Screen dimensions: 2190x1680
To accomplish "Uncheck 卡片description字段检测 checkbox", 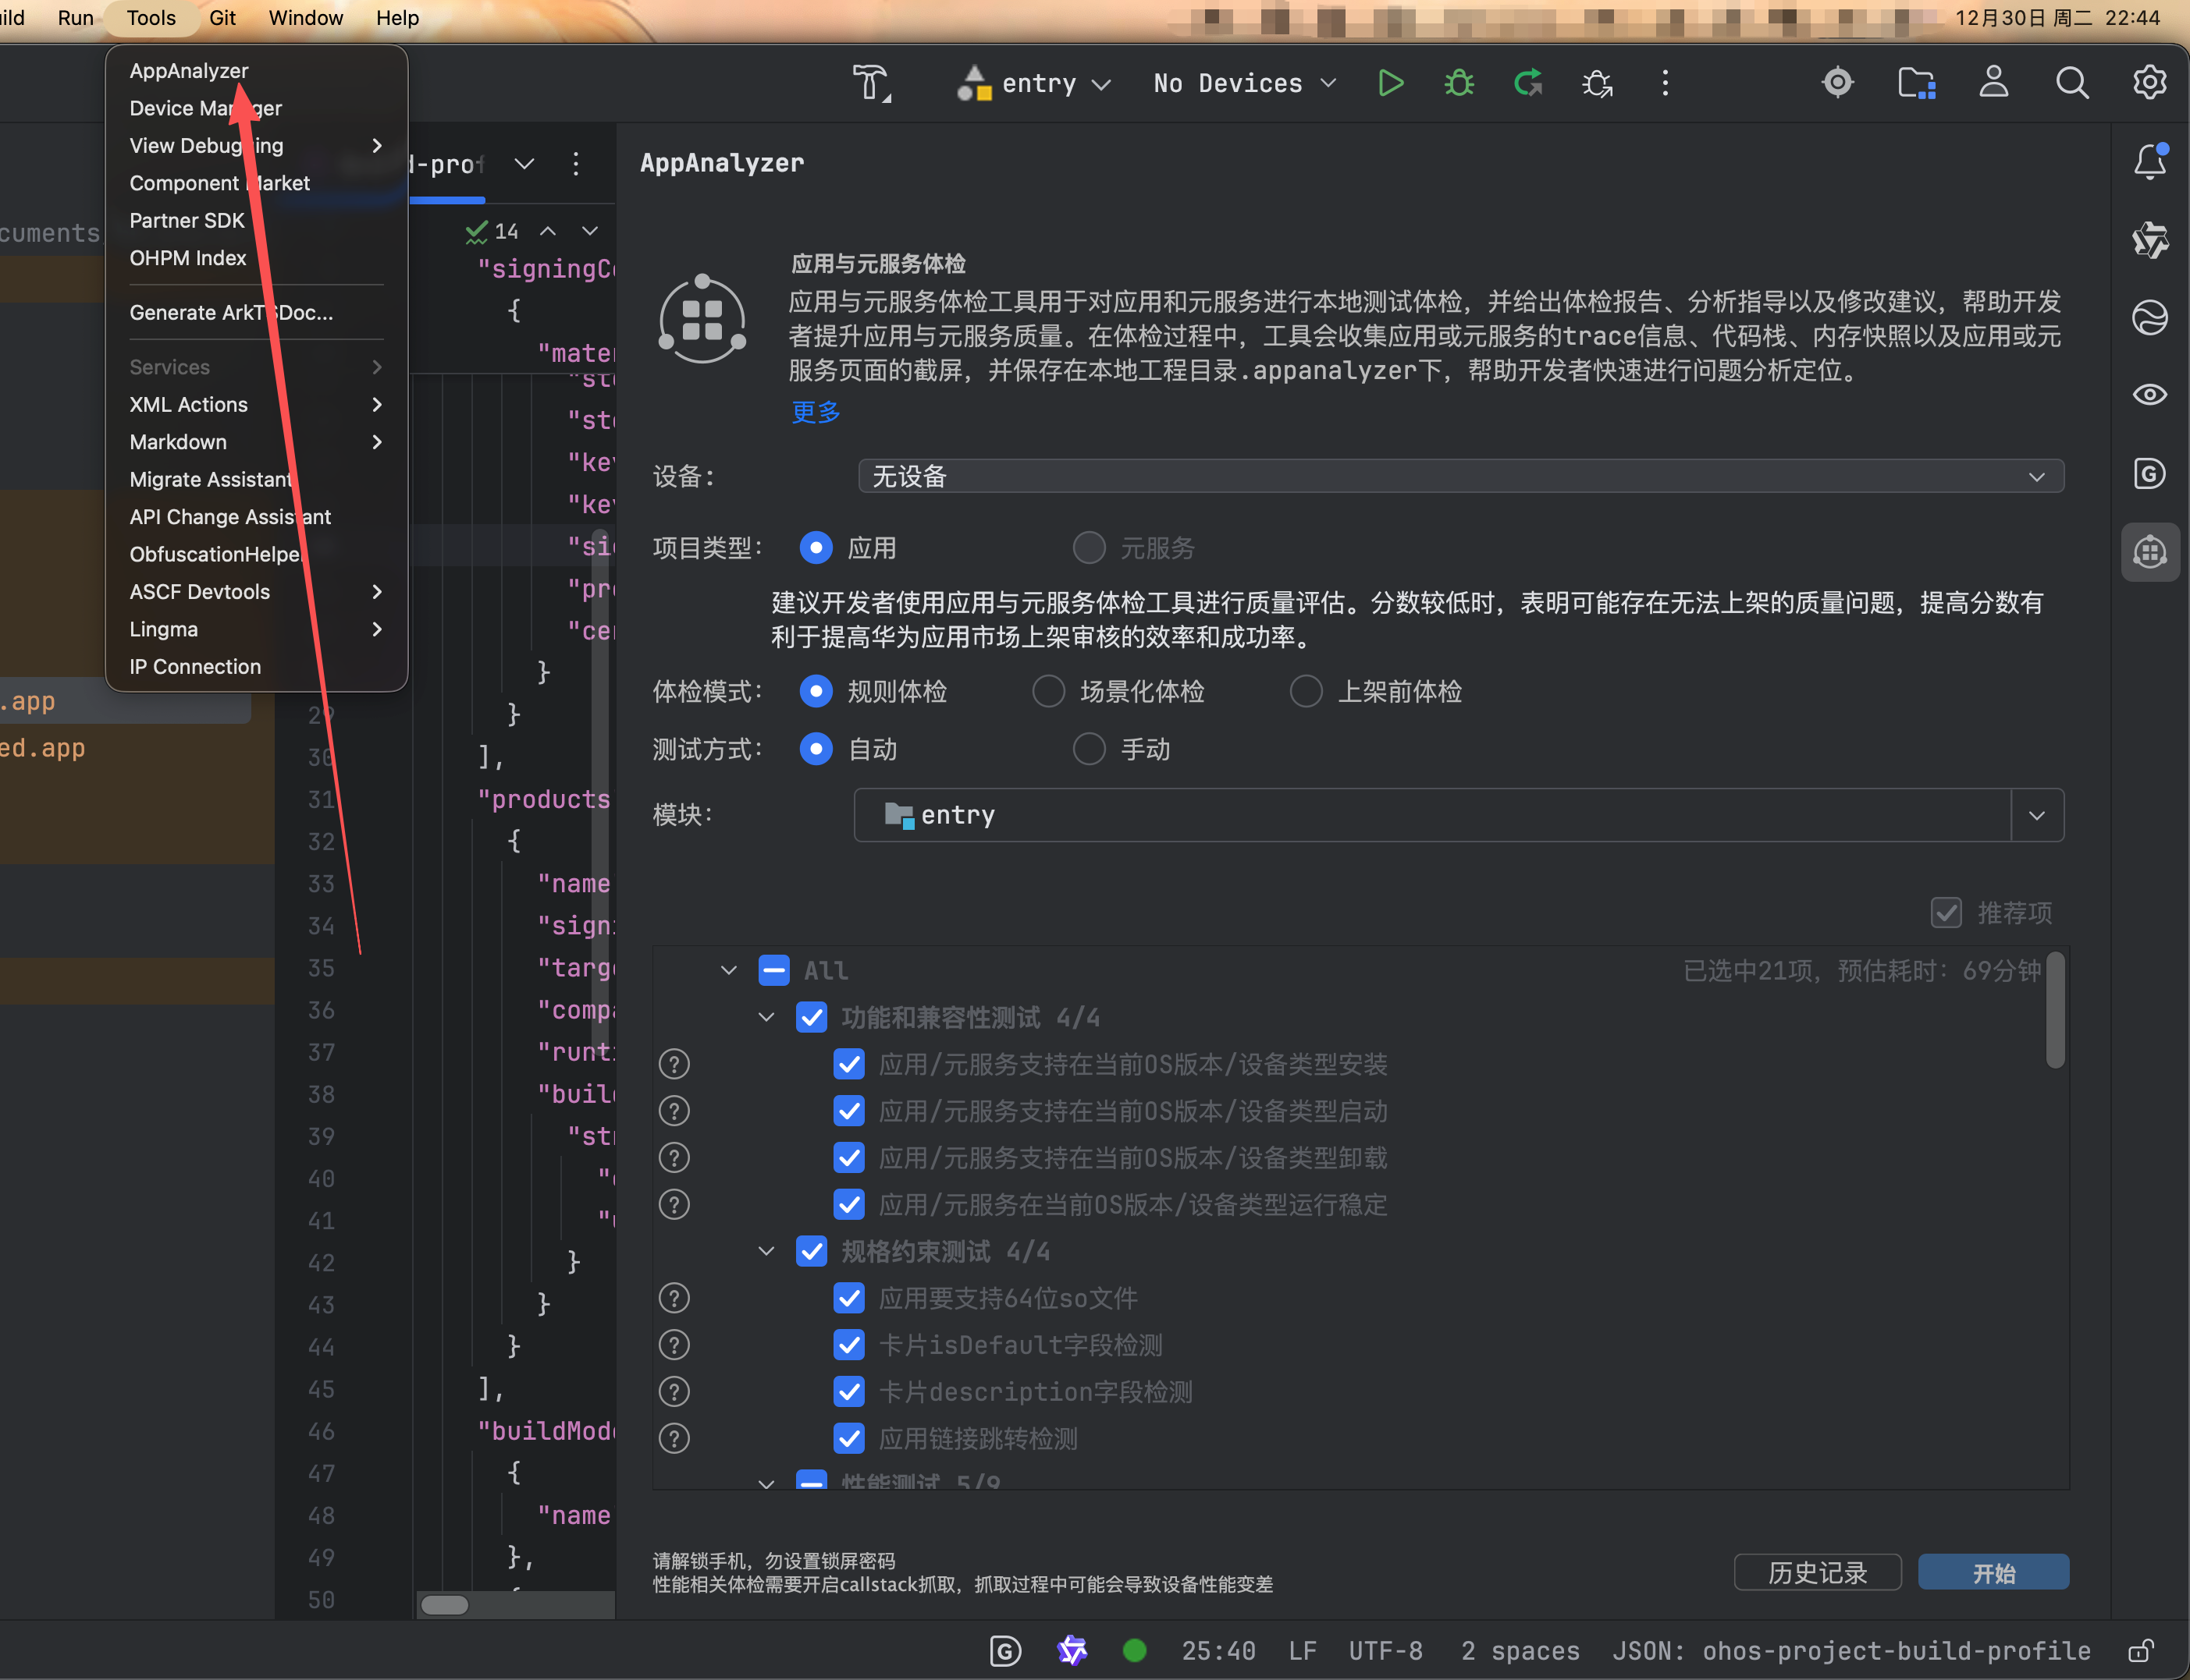I will coord(848,1392).
